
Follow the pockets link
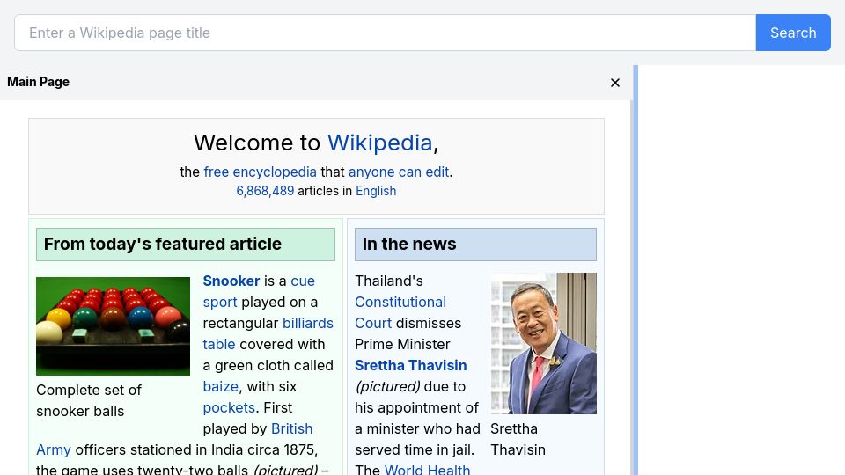click(x=229, y=407)
